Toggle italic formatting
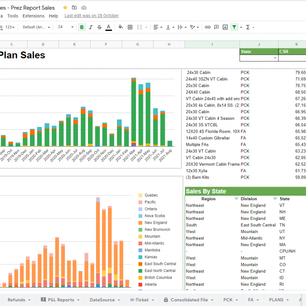 click(91, 27)
